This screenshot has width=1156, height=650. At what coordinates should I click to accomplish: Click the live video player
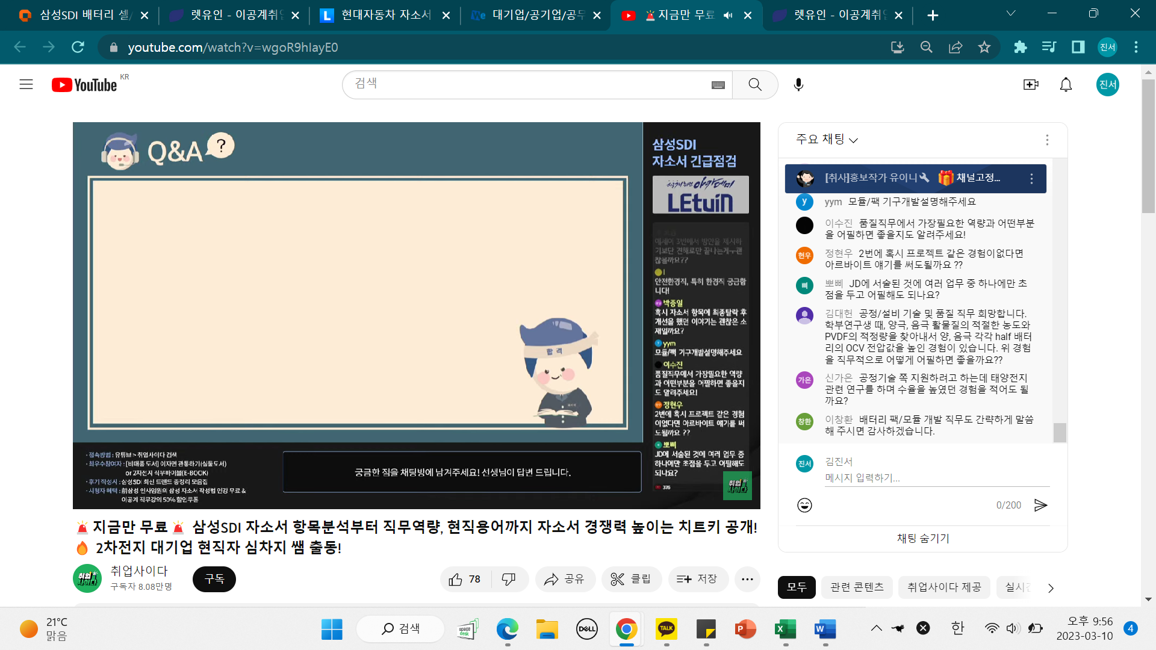click(x=416, y=315)
